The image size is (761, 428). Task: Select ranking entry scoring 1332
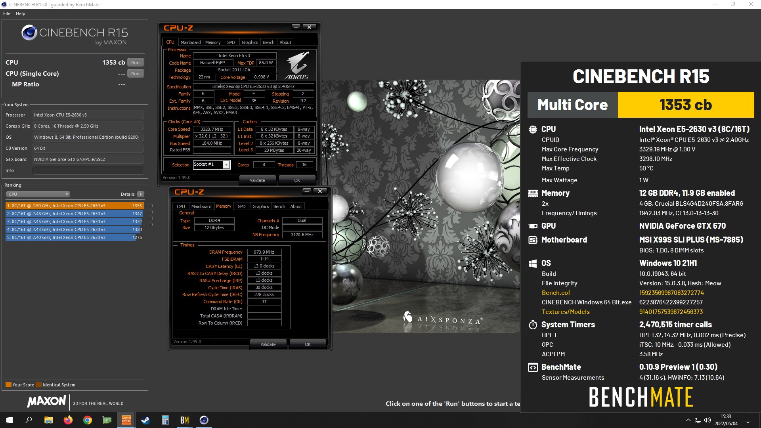75,222
